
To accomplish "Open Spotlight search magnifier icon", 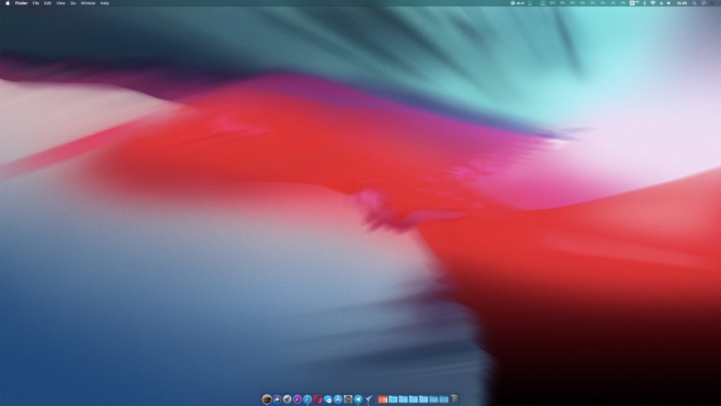I will tap(695, 3).
